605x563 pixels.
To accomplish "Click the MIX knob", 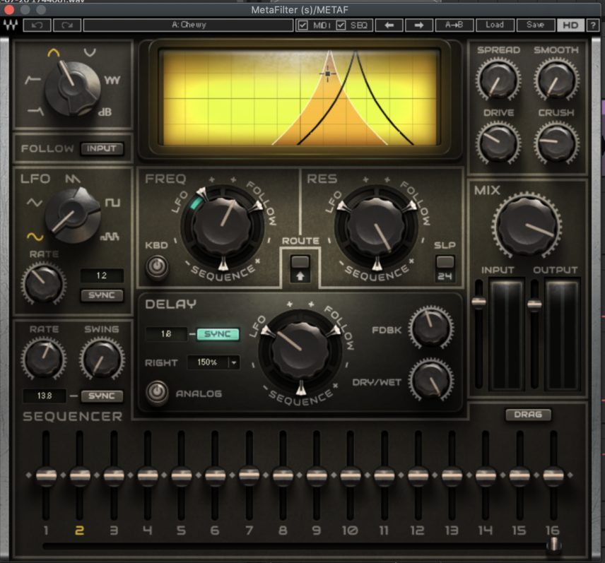I will 527,225.
